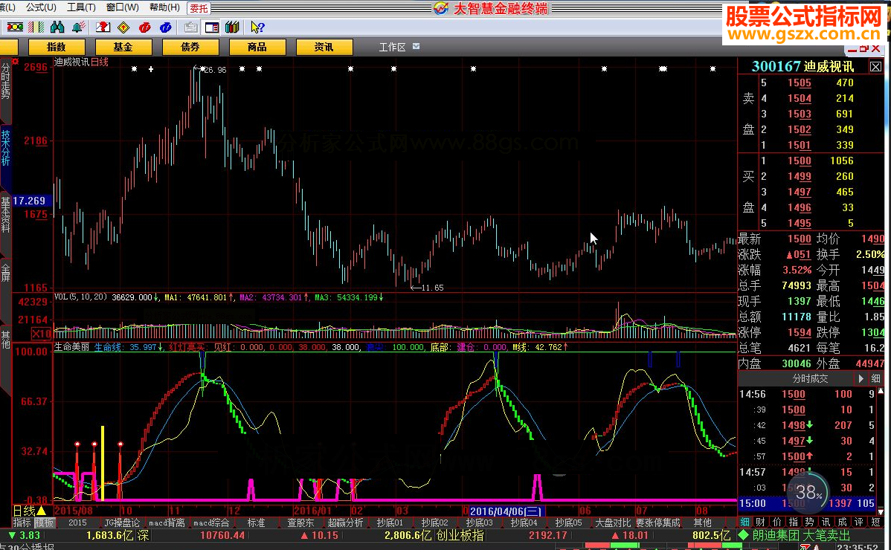Click the traffic light icon in toolbar

point(14,27)
